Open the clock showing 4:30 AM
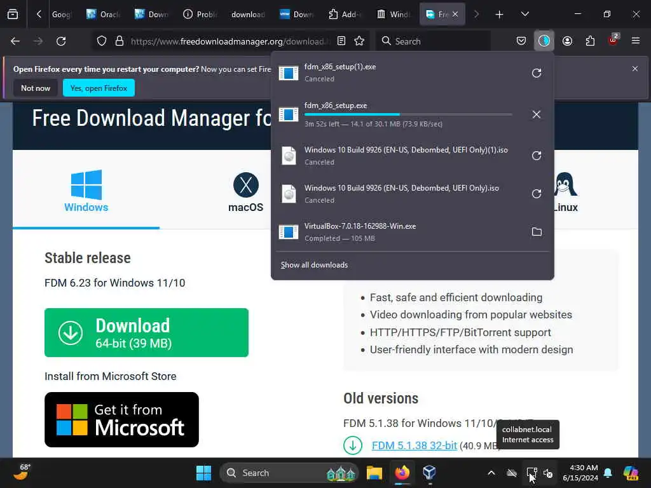The width and height of the screenshot is (651, 488). pyautogui.click(x=580, y=473)
